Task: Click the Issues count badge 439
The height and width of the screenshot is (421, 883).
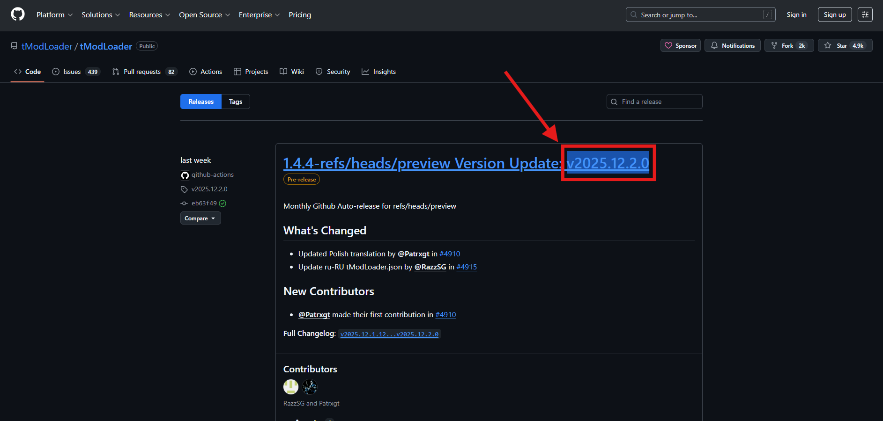Action: tap(93, 72)
